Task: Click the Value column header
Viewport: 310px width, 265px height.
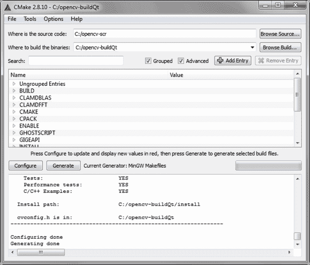Action: [x=231, y=75]
